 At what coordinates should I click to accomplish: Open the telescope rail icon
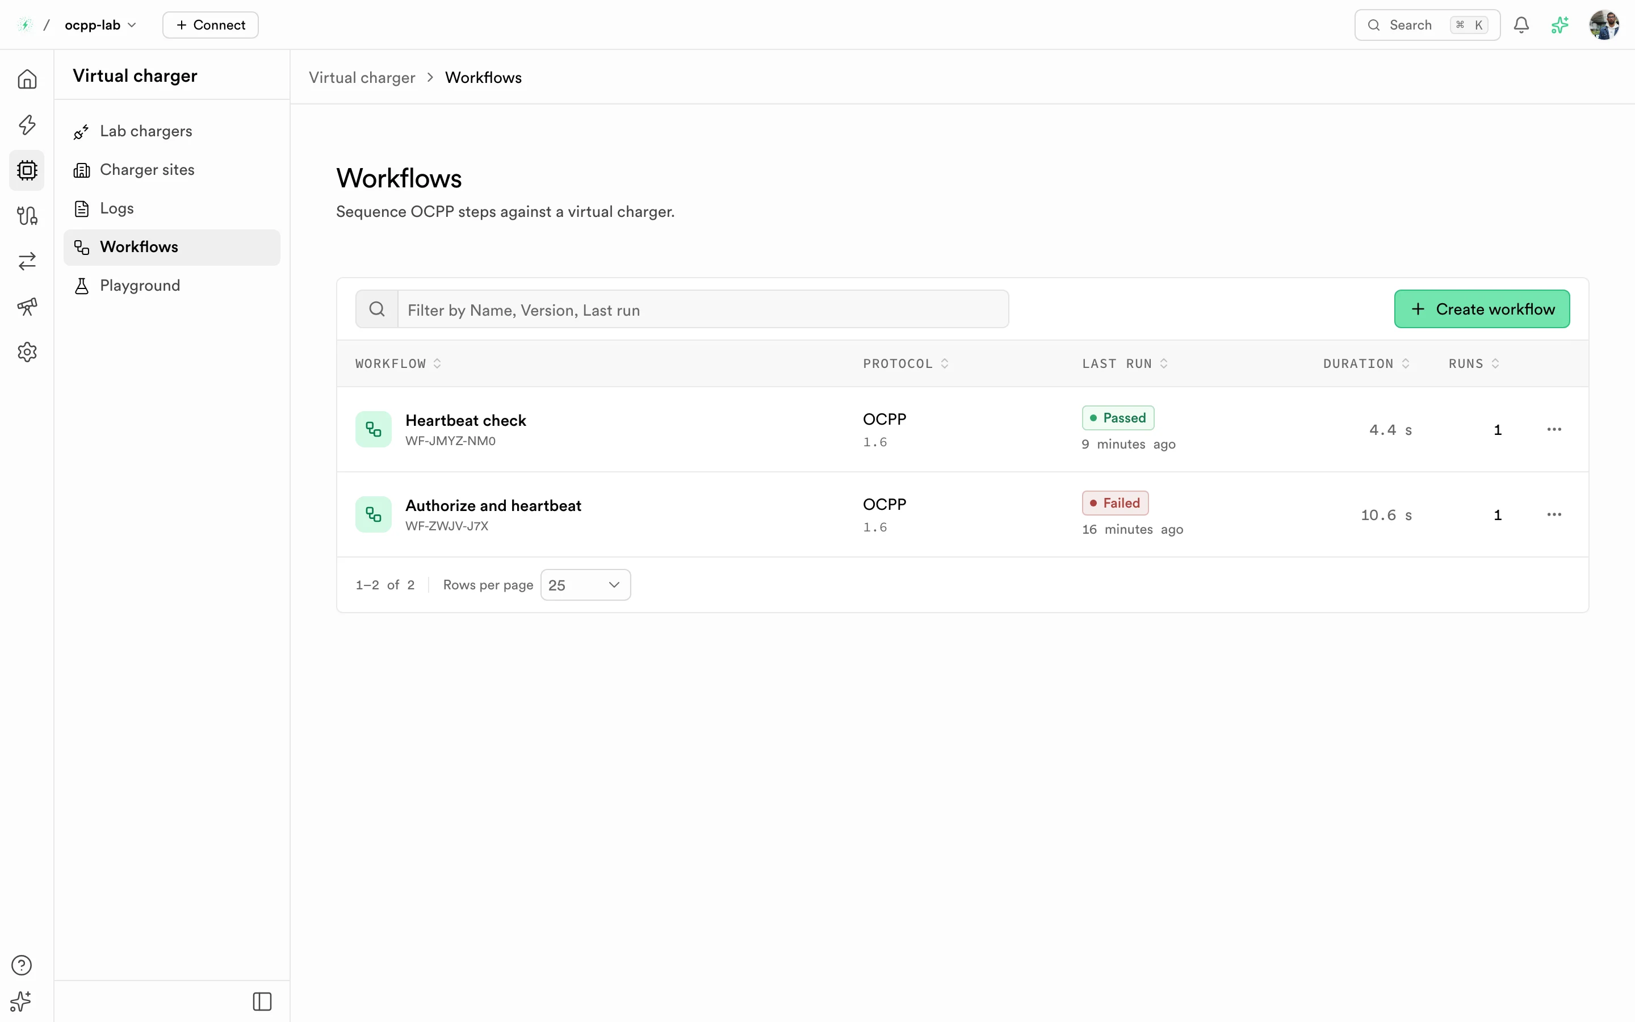coord(27,306)
